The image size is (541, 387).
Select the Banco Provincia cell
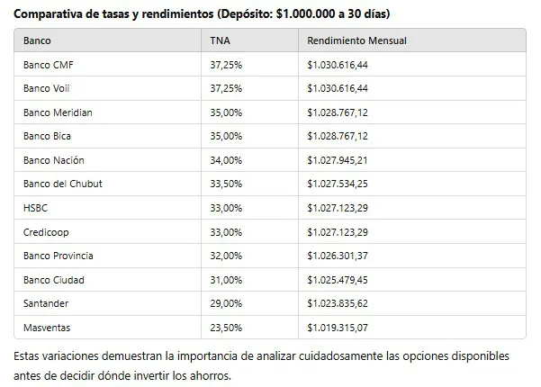pyautogui.click(x=59, y=256)
